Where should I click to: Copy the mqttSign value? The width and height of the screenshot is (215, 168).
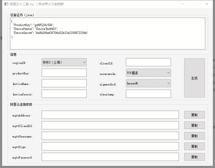click(194, 146)
